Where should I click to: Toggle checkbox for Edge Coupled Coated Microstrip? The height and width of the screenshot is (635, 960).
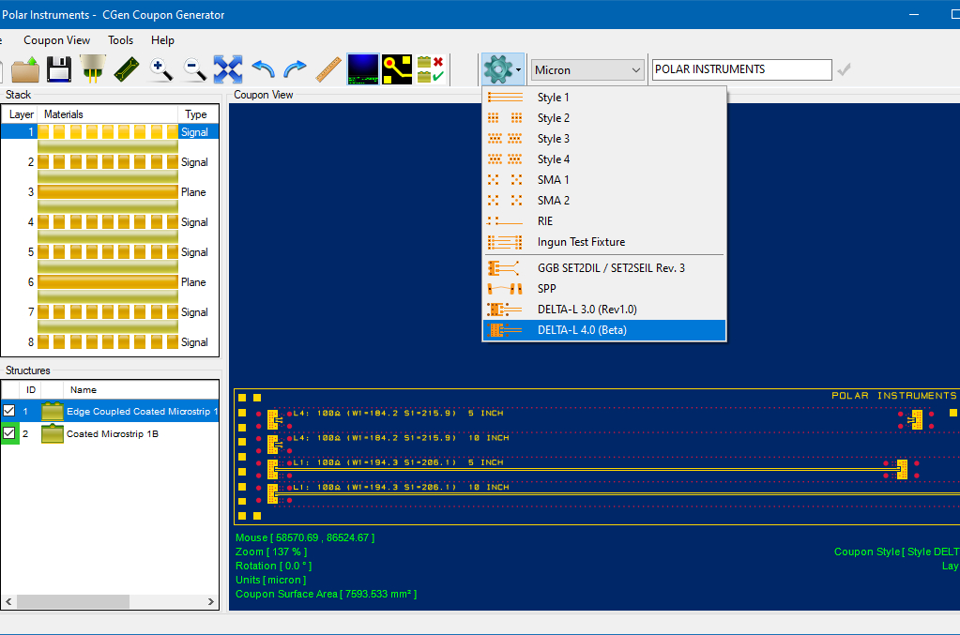pyautogui.click(x=8, y=411)
